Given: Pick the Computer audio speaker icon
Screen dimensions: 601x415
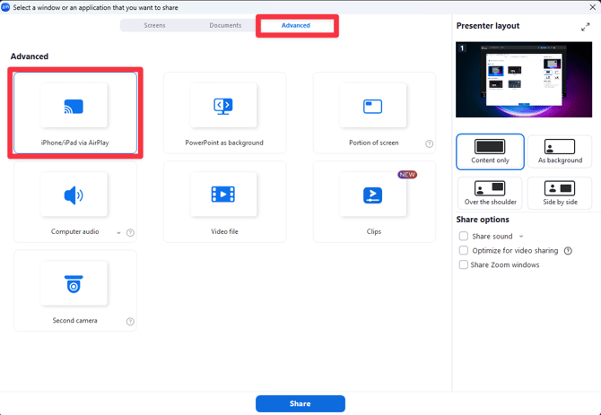Looking at the screenshot, I should (x=74, y=195).
